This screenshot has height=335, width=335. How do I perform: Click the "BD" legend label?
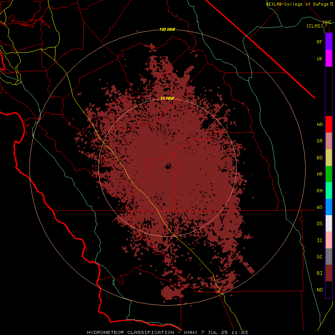click(x=319, y=158)
